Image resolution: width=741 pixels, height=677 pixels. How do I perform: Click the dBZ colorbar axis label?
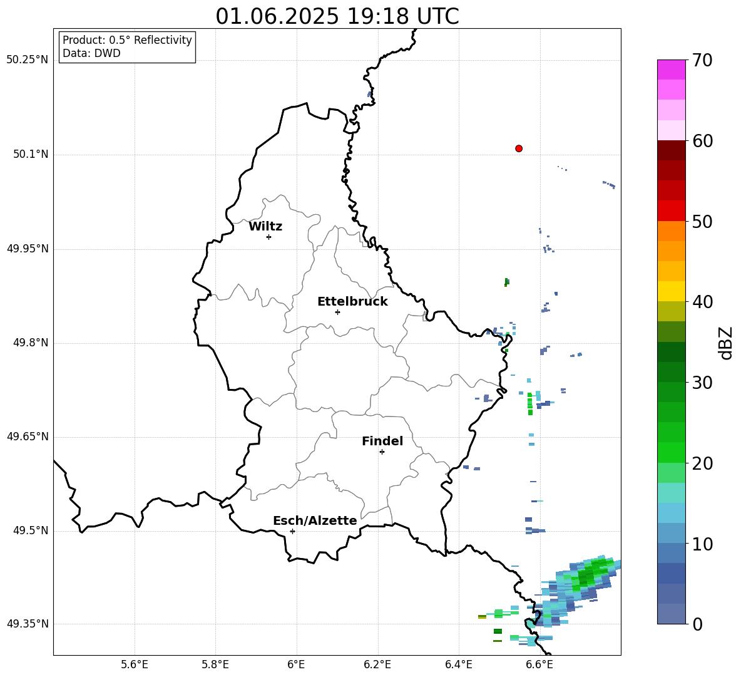[725, 343]
